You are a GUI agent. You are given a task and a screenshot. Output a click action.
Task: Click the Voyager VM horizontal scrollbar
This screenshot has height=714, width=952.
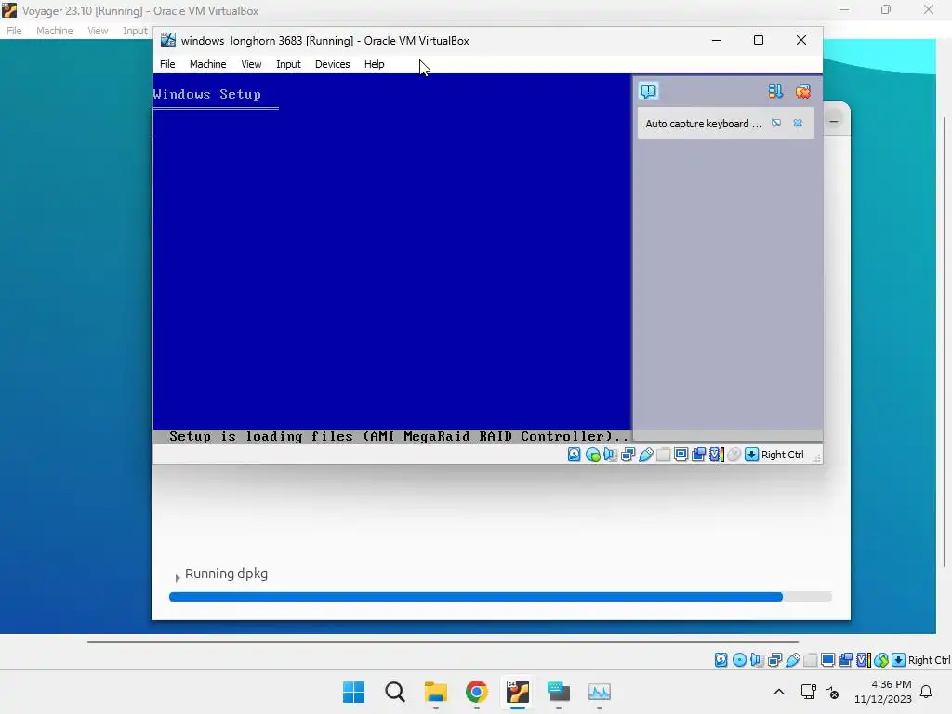pyautogui.click(x=443, y=641)
